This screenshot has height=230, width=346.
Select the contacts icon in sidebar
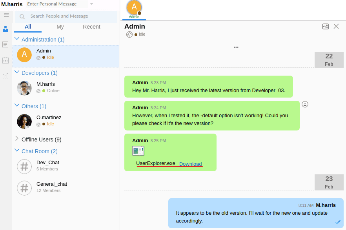(5, 29)
